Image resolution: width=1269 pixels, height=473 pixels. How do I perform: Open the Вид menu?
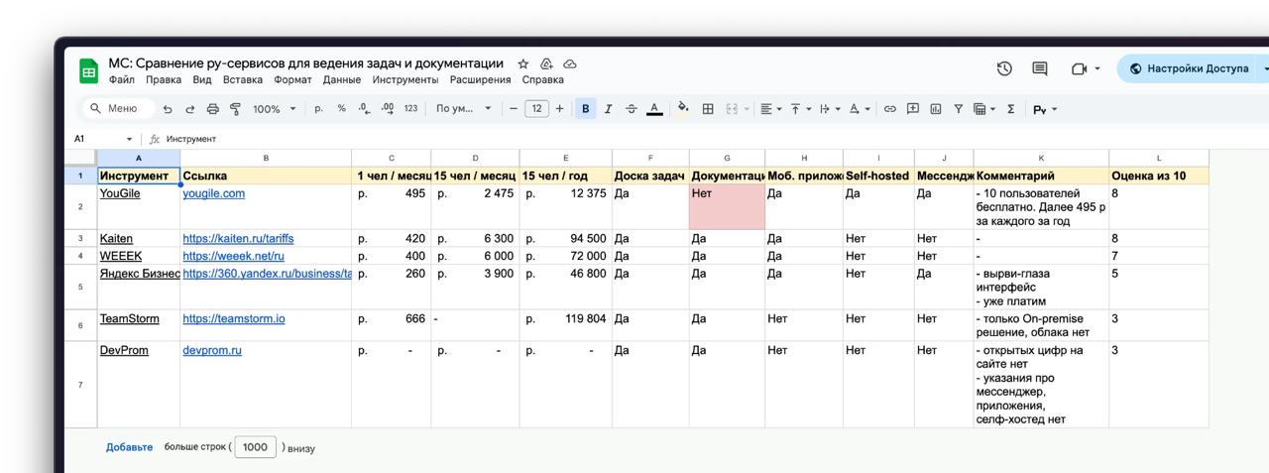pyautogui.click(x=202, y=79)
